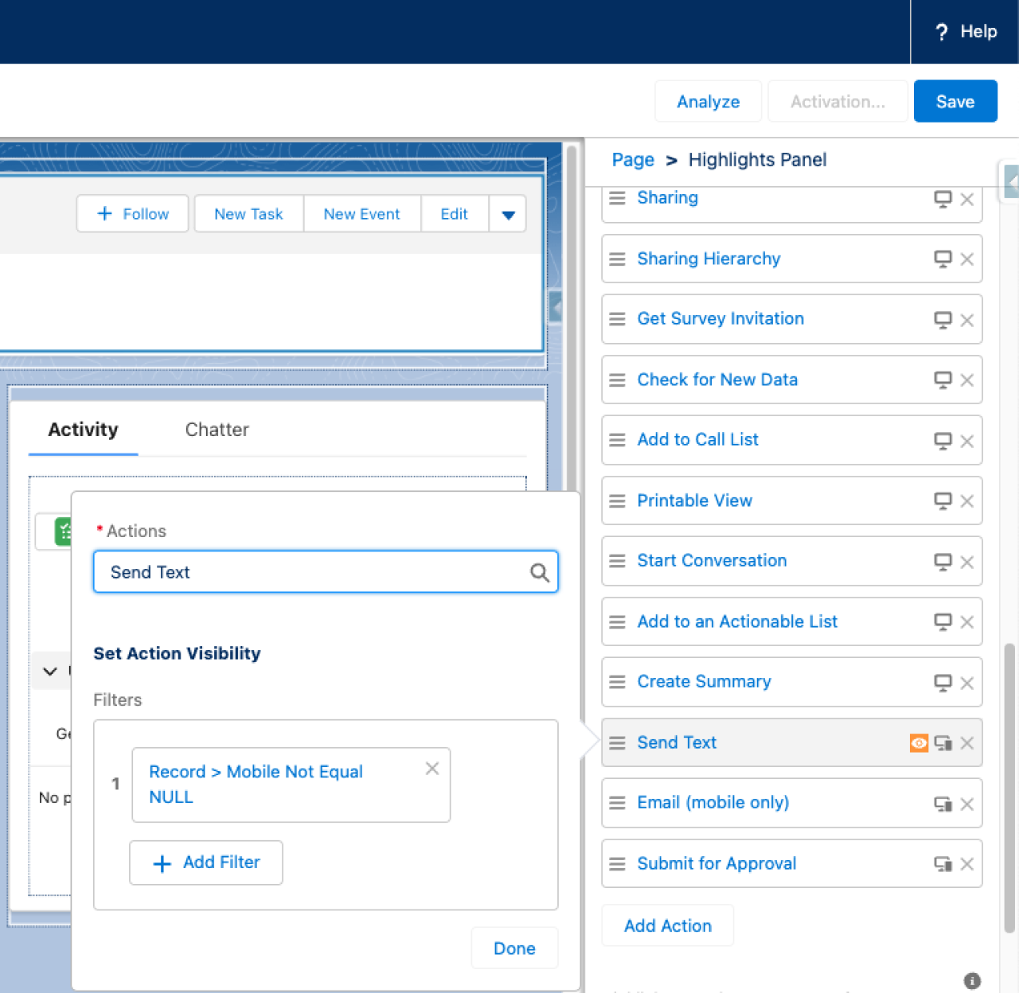Remove the Sharing action
Screen dimensions: 1019x993
point(967,199)
